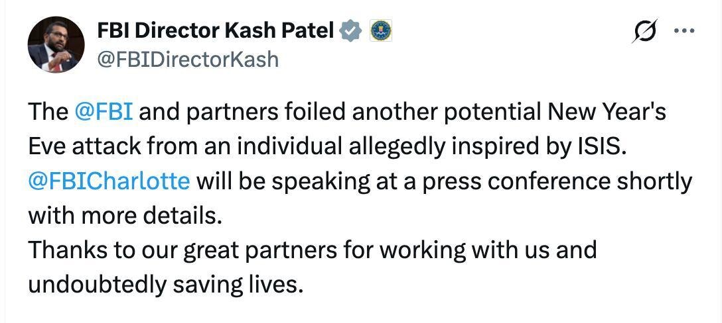This screenshot has width=722, height=323.
Task: Click the display name FBI Director Kash Patel
Action: coord(215,29)
